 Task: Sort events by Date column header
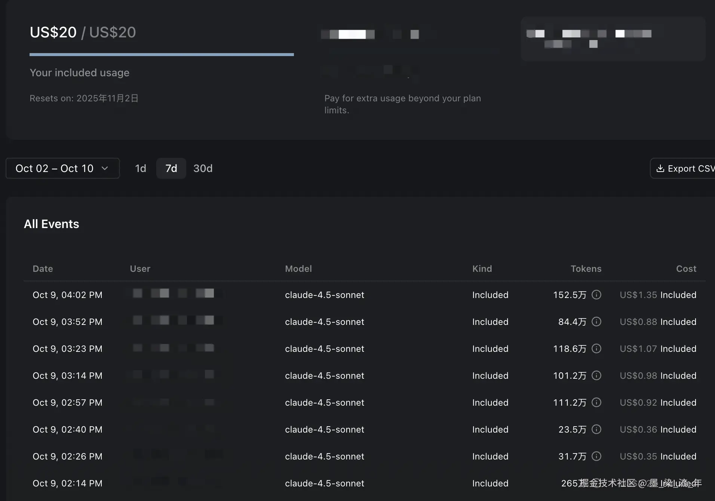(x=43, y=268)
